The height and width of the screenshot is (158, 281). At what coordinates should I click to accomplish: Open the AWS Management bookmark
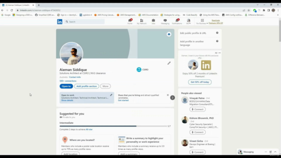tap(126, 15)
